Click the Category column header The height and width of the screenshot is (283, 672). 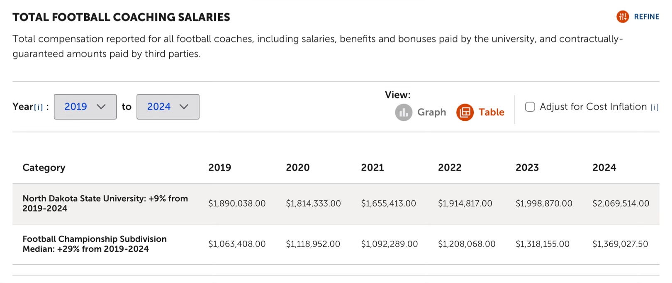(44, 168)
